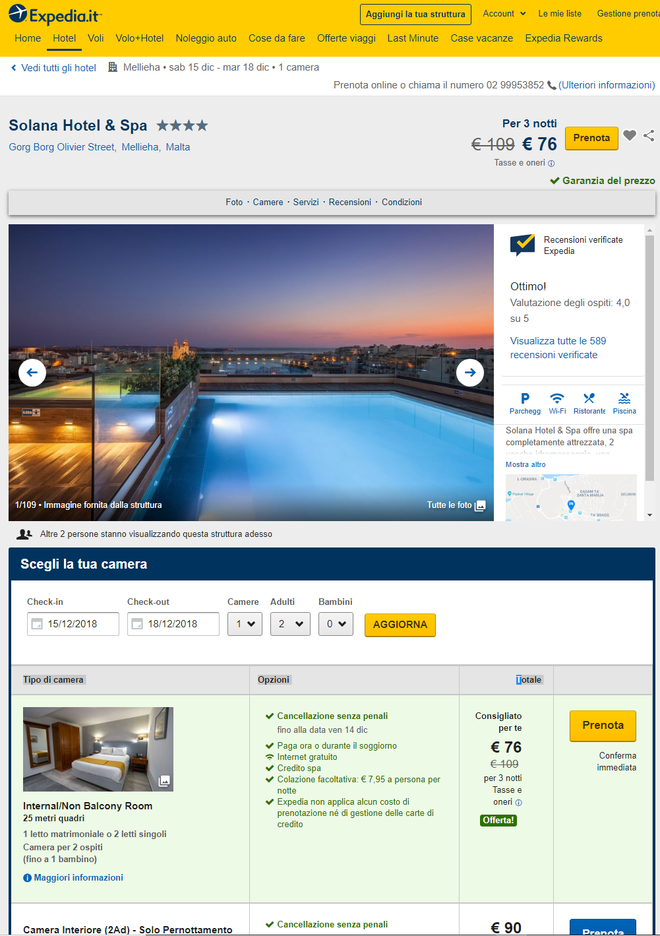Viewport: 660px width, 936px height.
Task: Open Tutte le foto gallery icon
Action: tap(481, 505)
